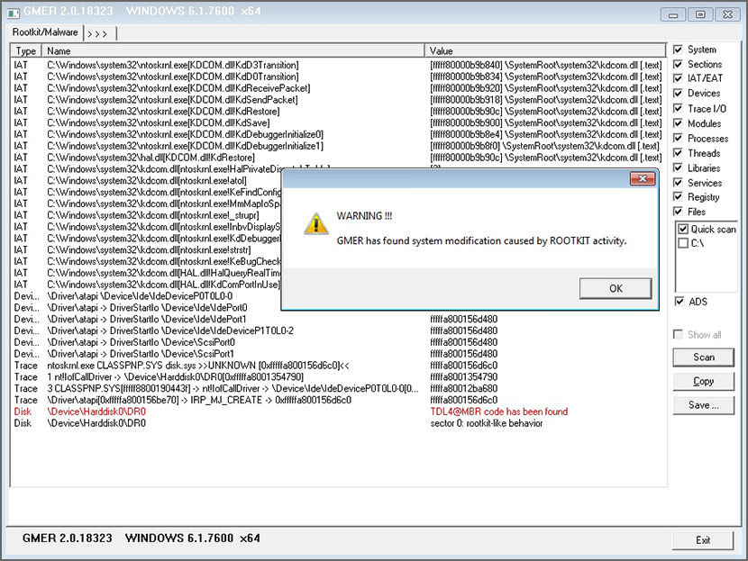Viewport: 748px width, 561px height.
Task: Select the ntoskrnl.exe!strstr row
Action: click(147, 249)
